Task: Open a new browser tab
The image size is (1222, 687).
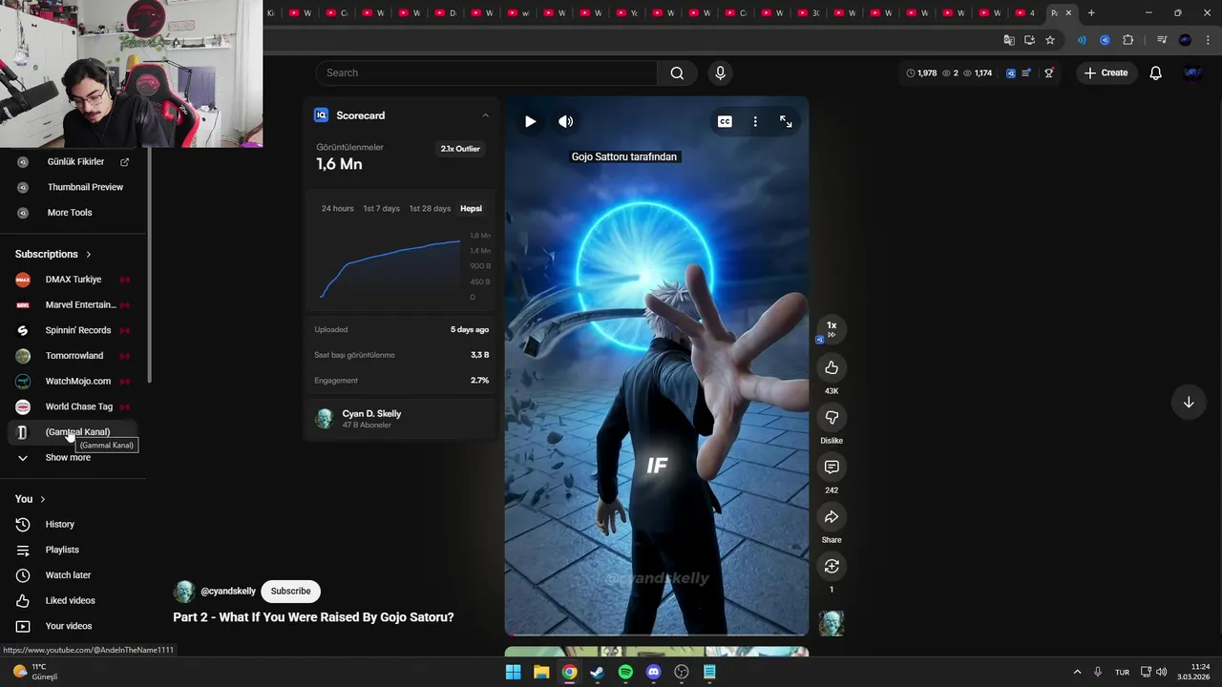Action: point(1091,12)
